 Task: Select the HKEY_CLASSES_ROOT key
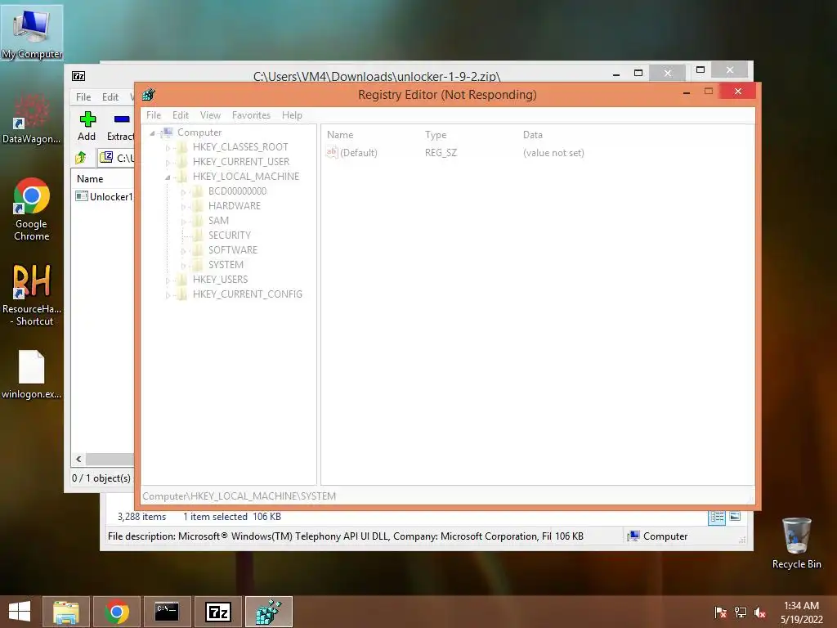240,147
